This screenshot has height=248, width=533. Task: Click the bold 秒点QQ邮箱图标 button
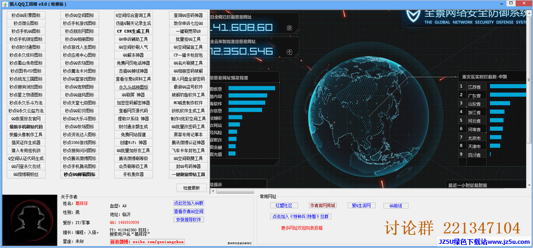tap(79, 174)
